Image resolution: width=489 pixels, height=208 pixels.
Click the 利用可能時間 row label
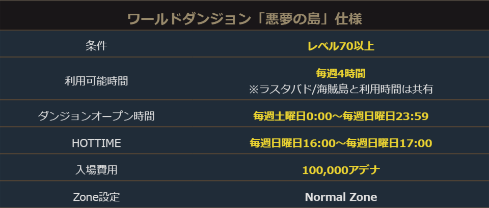[96, 80]
